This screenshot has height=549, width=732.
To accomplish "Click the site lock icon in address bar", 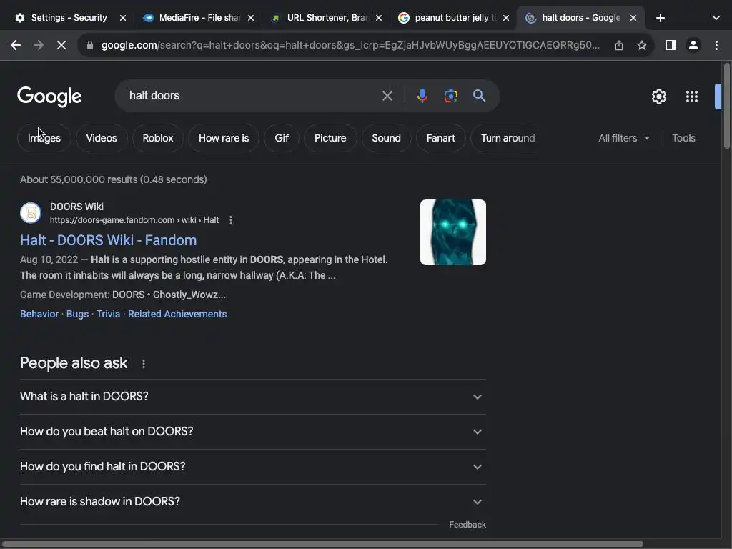I will (90, 45).
